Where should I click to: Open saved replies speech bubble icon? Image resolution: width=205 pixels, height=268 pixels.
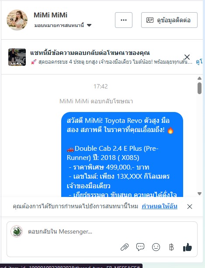tap(140, 247)
